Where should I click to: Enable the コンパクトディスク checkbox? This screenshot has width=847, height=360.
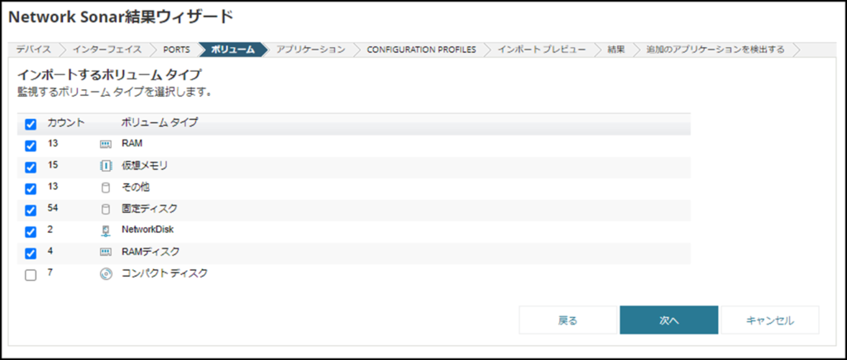31,275
